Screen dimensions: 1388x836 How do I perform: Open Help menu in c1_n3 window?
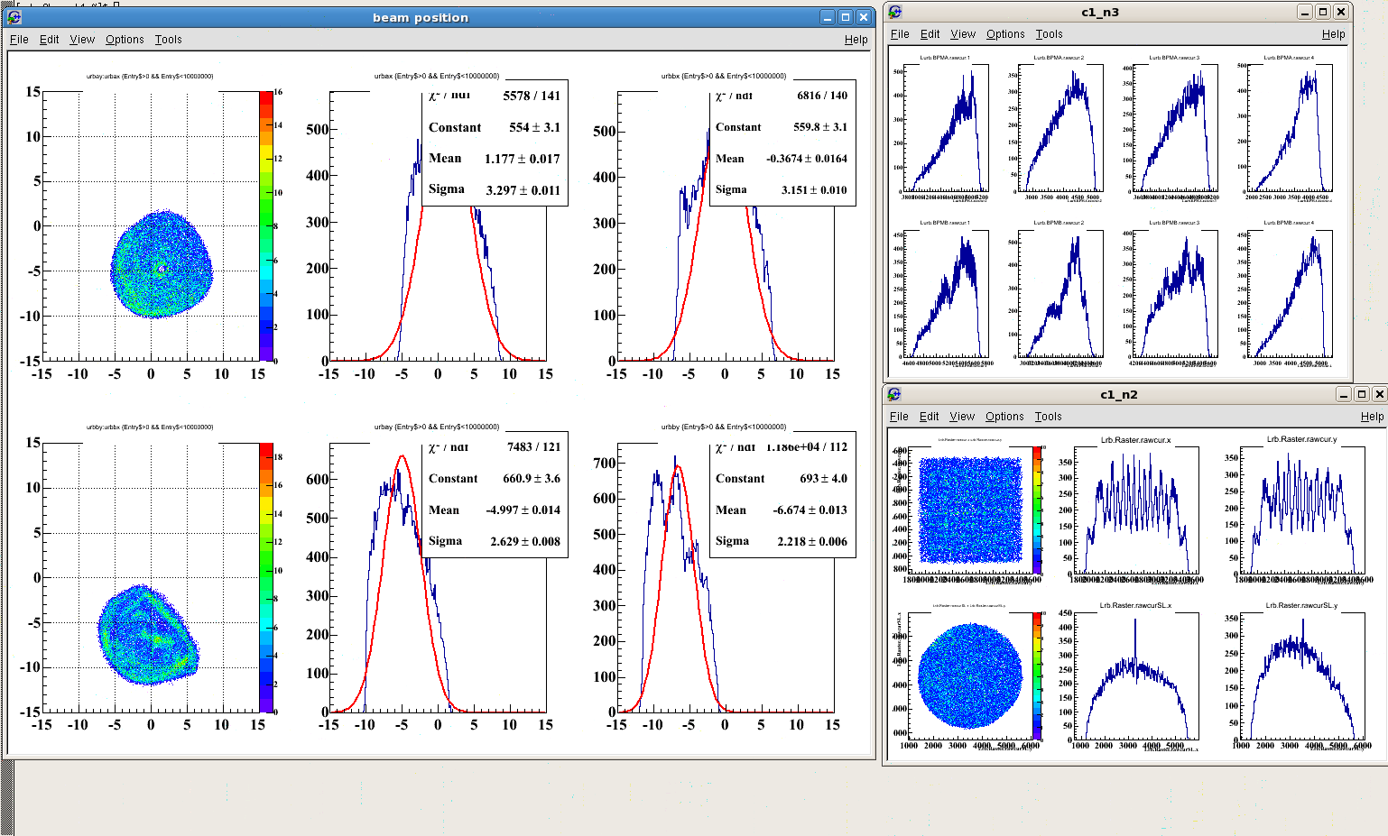tap(1334, 34)
